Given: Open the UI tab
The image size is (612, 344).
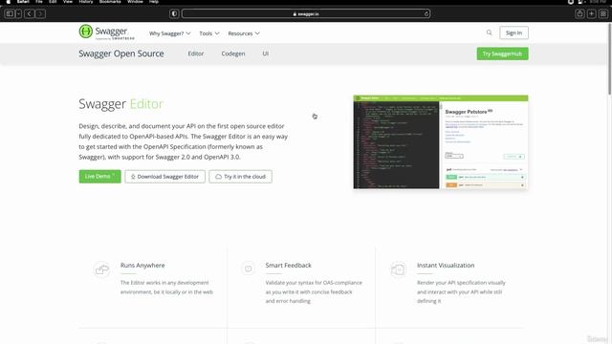Looking at the screenshot, I should [266, 54].
